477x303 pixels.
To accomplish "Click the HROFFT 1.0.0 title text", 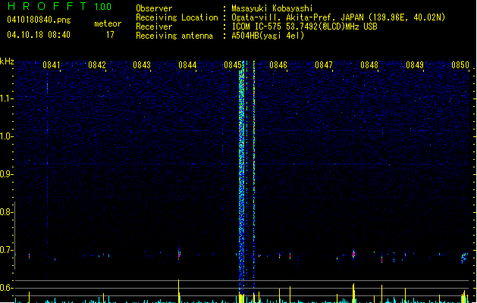I will point(59,6).
